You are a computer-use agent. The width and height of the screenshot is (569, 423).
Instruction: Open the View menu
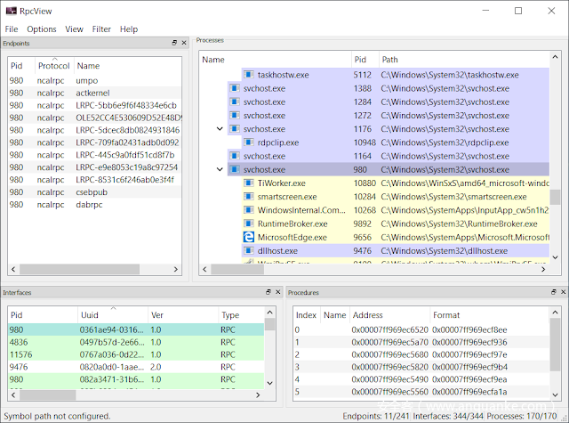(x=74, y=29)
